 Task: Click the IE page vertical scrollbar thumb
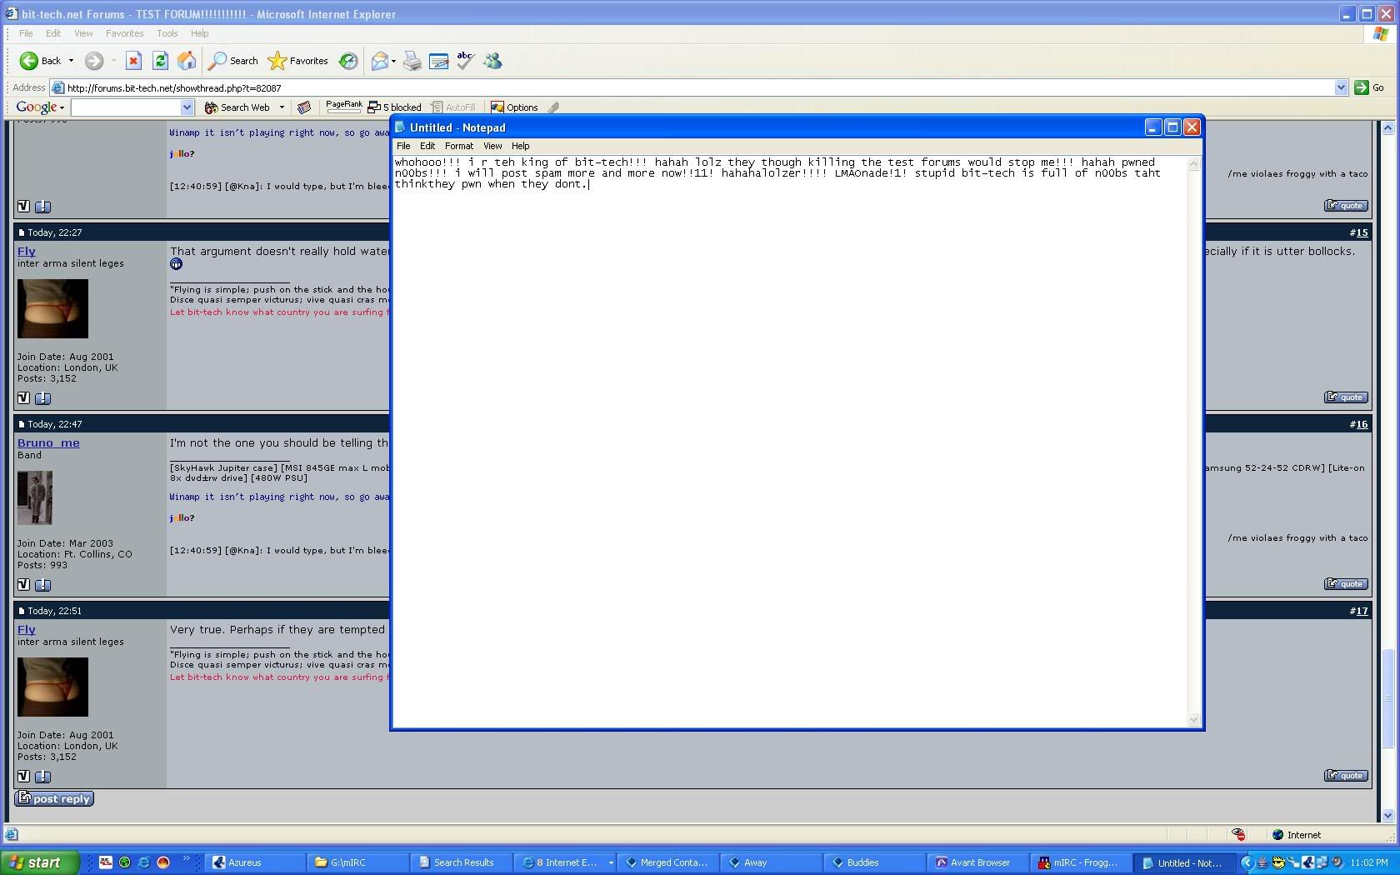point(1387,699)
